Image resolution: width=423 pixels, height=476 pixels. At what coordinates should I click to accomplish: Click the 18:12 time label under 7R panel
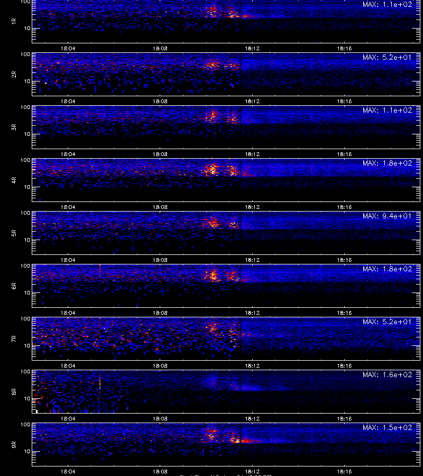(x=252, y=366)
